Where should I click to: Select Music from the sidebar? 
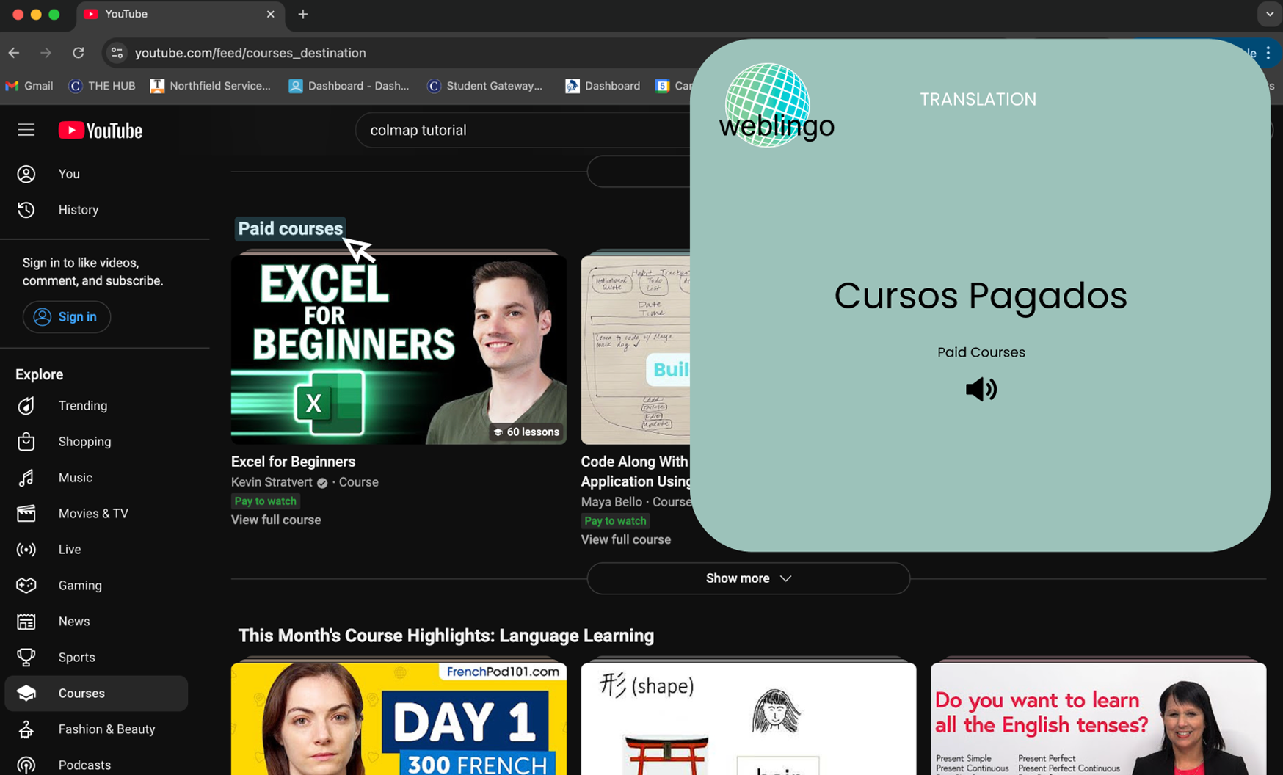tap(75, 477)
